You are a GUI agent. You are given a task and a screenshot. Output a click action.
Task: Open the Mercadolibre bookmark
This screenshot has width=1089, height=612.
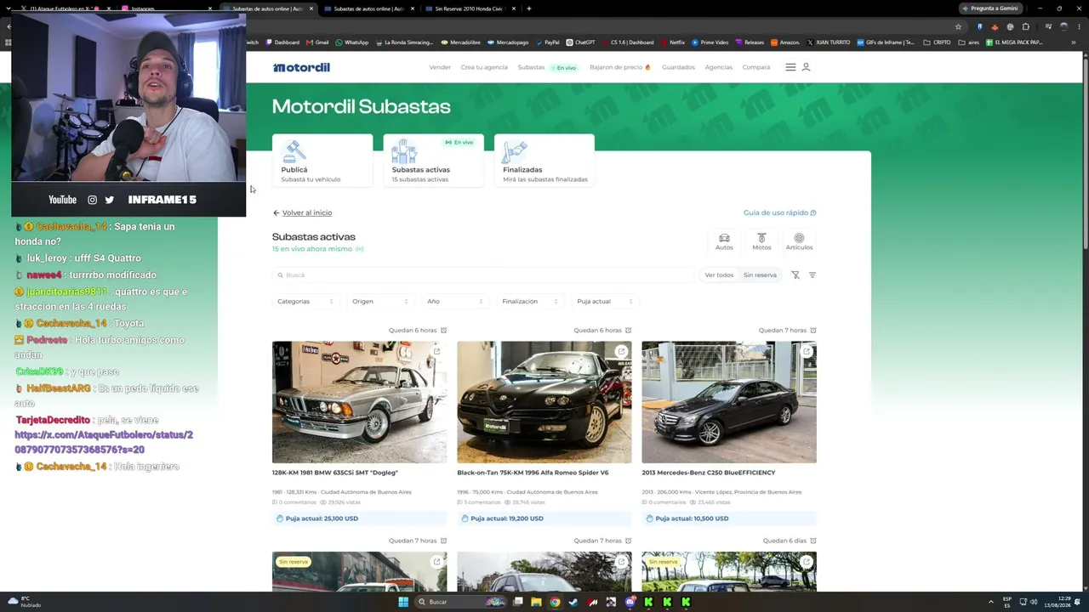(460, 42)
